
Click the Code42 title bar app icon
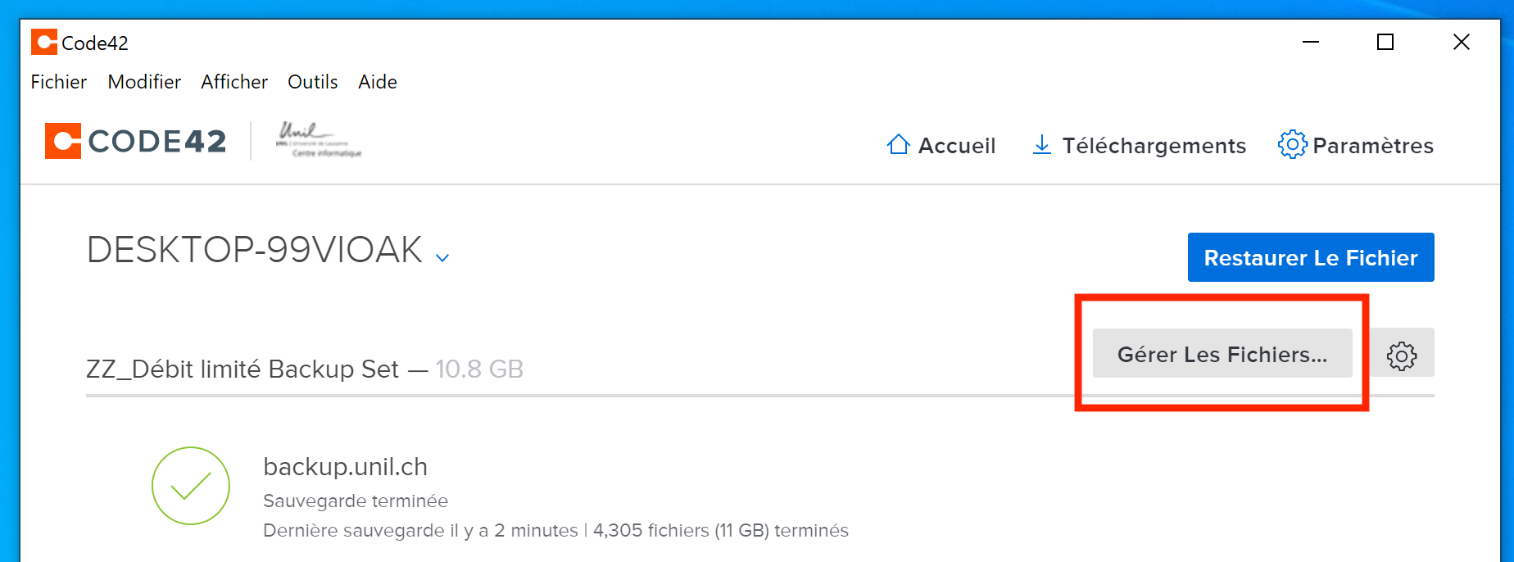[43, 42]
